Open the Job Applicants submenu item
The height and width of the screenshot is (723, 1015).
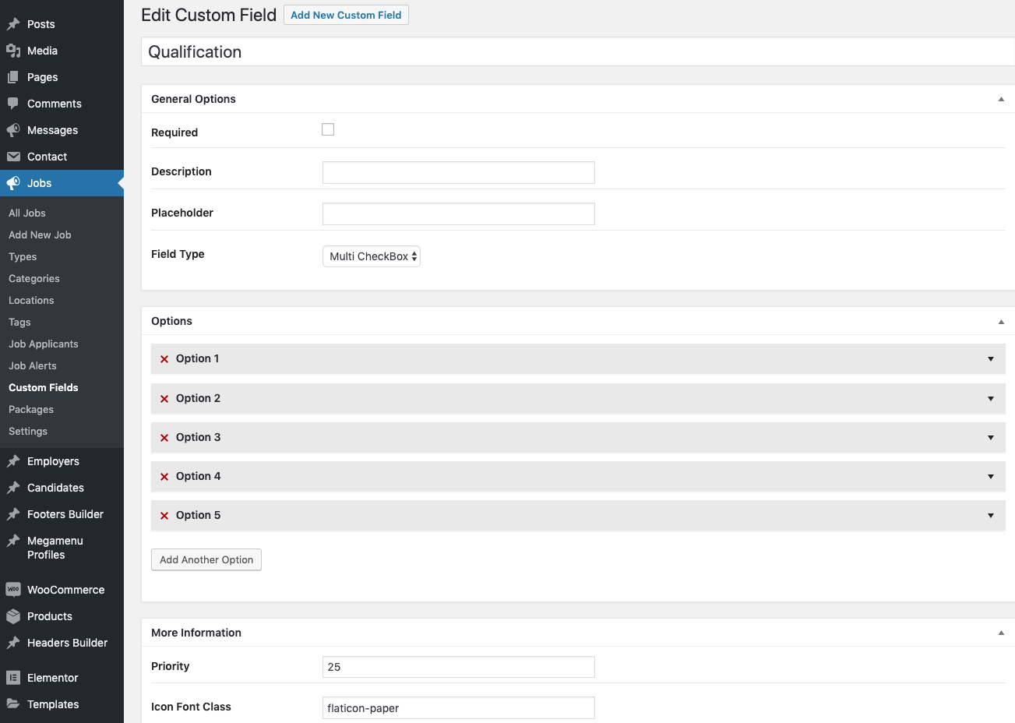click(44, 344)
